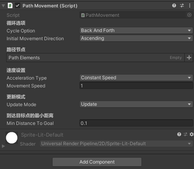Collapse the Path Movement component foldout
The width and height of the screenshot is (194, 169).
[4, 5]
